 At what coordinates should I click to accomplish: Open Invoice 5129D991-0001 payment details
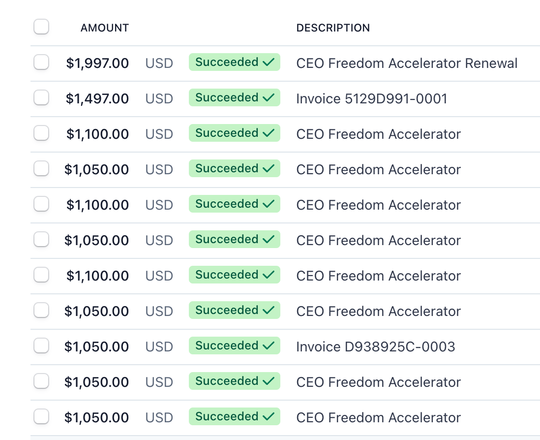(x=372, y=99)
